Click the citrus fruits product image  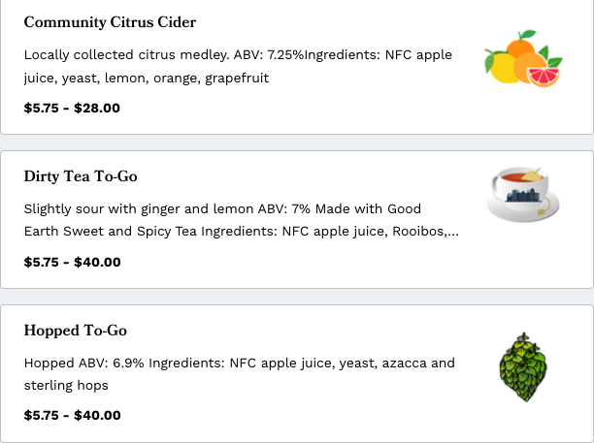(523, 58)
